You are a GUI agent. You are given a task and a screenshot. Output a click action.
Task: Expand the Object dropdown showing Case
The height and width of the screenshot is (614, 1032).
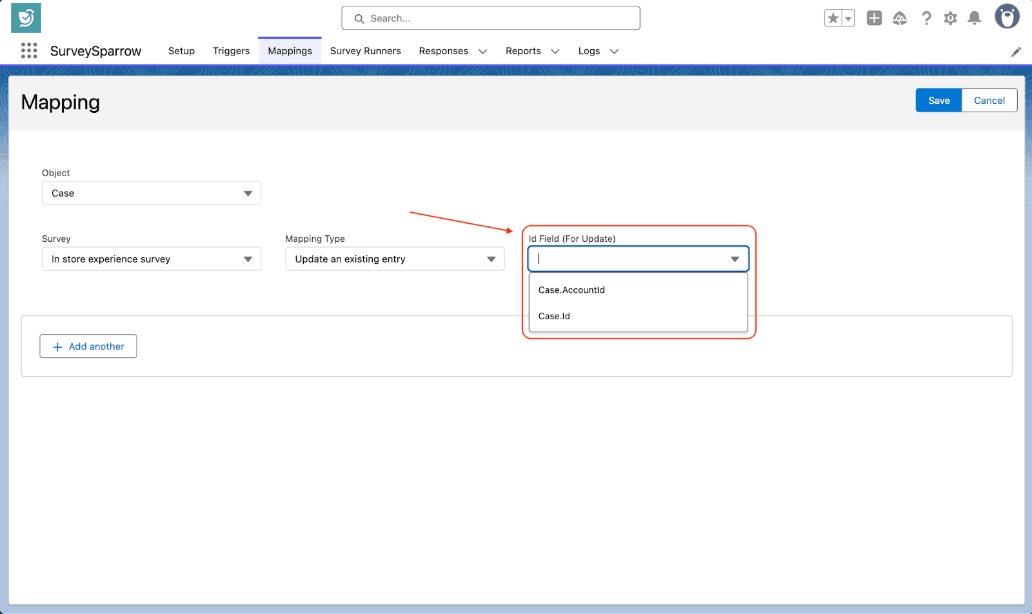tap(152, 193)
